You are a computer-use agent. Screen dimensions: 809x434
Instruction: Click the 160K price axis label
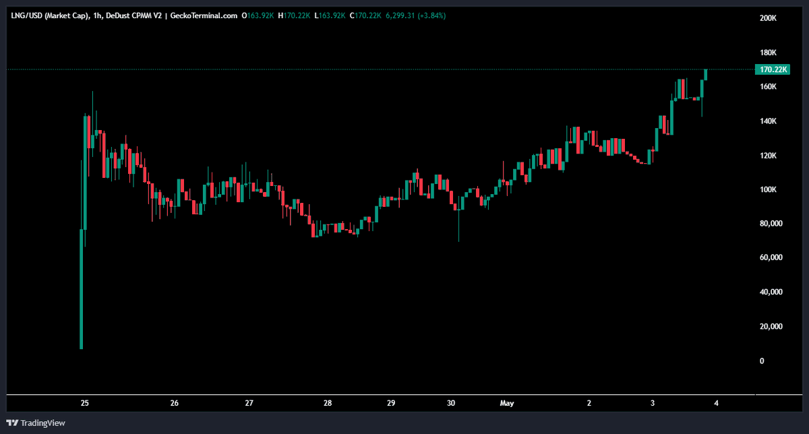(768, 87)
